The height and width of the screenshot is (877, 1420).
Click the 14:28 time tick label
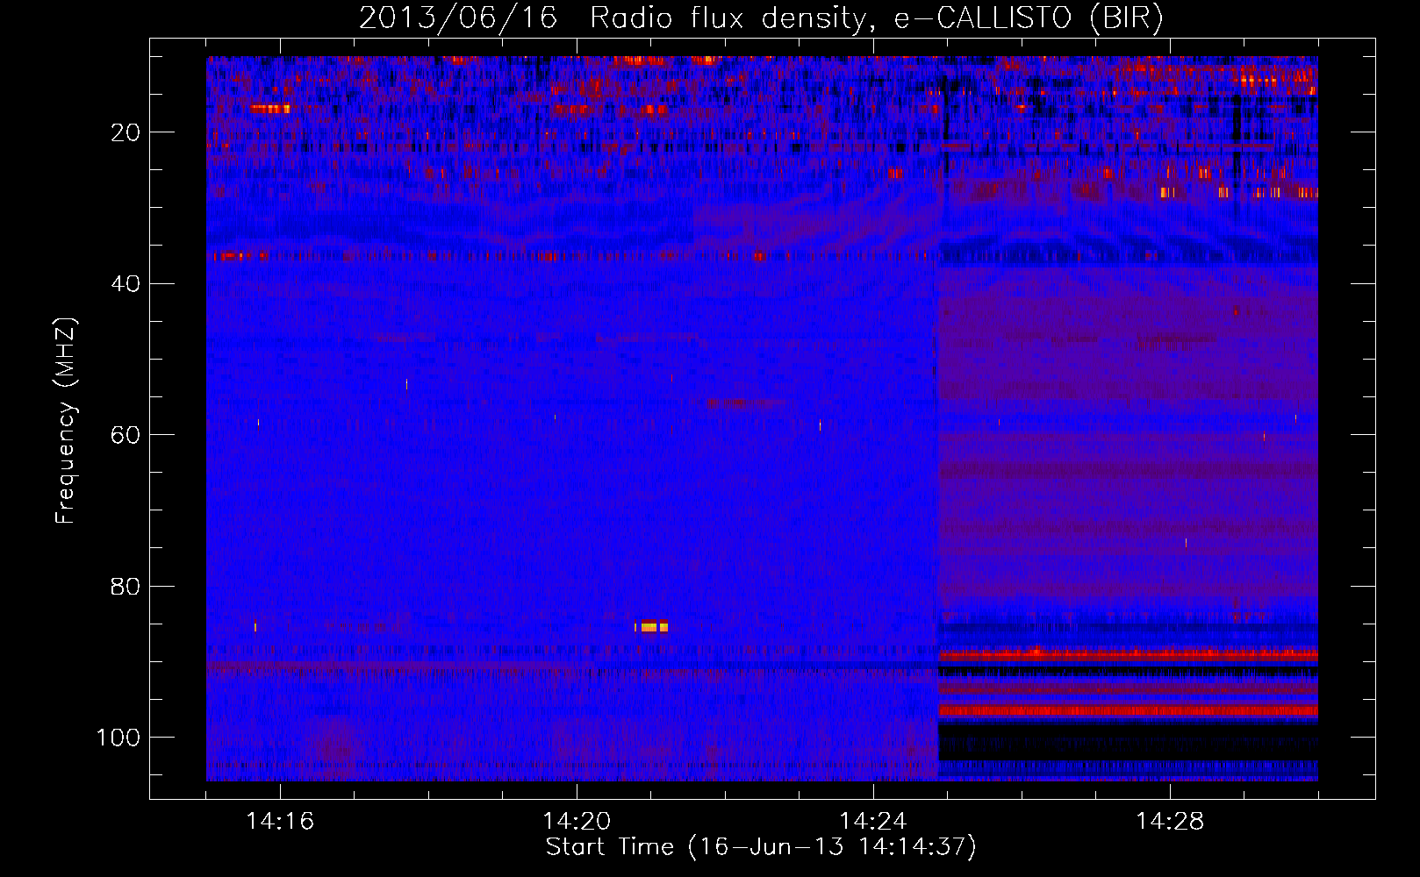(x=1170, y=822)
